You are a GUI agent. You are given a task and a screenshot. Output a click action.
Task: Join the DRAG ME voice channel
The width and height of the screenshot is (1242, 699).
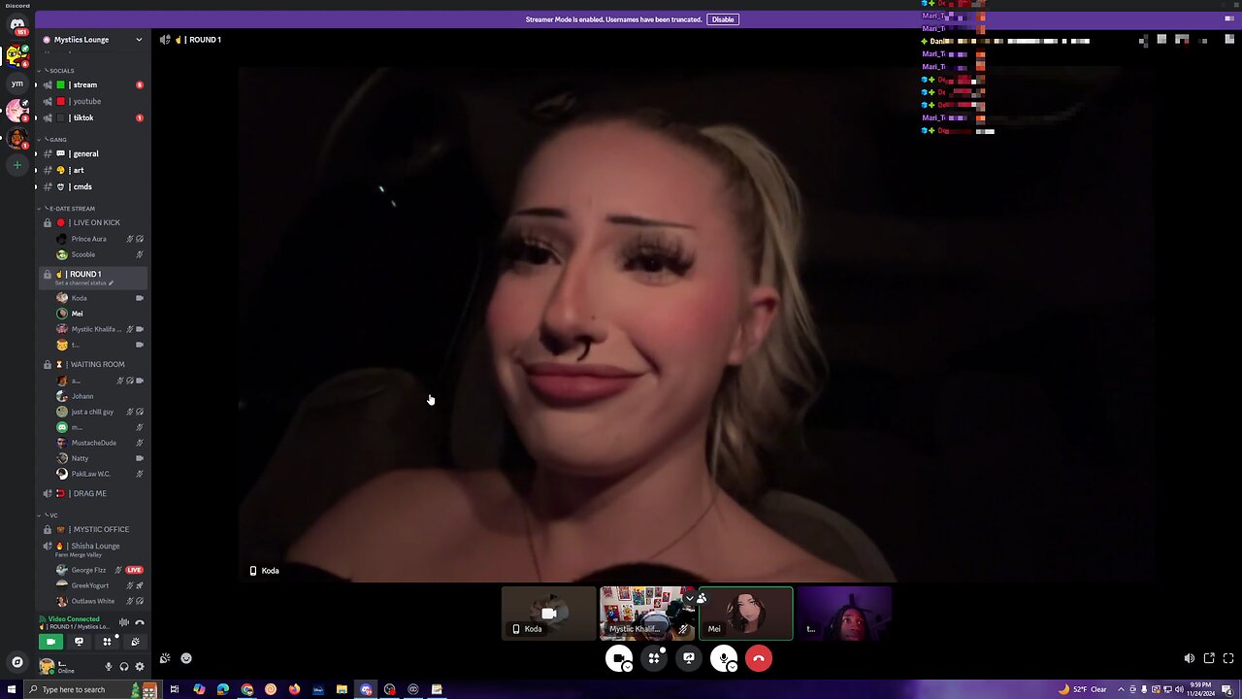(x=93, y=493)
